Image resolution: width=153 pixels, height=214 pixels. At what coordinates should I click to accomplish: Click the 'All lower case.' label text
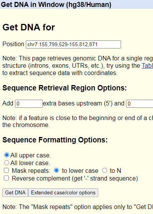coord(30,163)
